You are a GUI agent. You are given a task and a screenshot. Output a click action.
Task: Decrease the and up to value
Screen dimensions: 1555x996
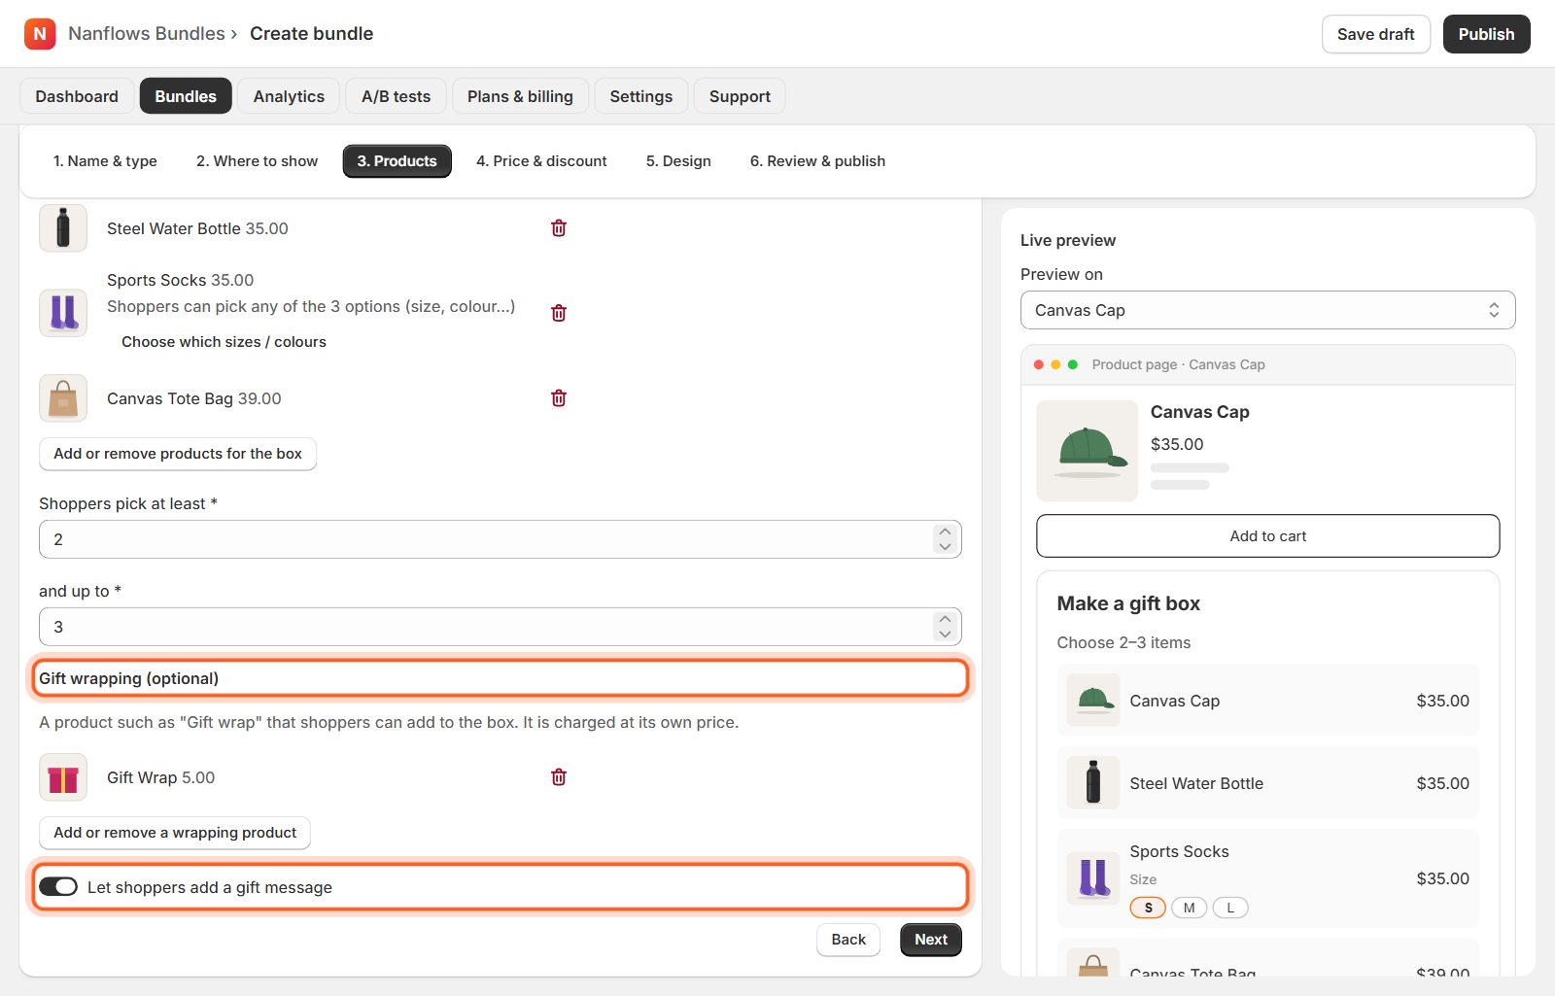tap(945, 635)
